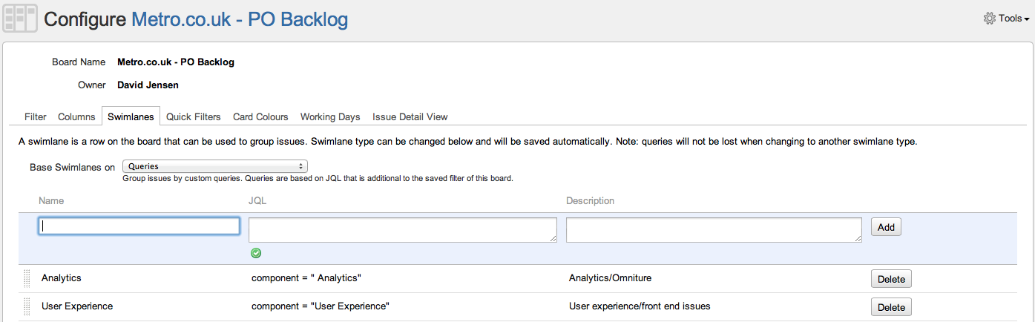Screen dimensions: 1035x322
Task: Expand the Base Swimlanes on Queries dropdown
Action: click(215, 166)
